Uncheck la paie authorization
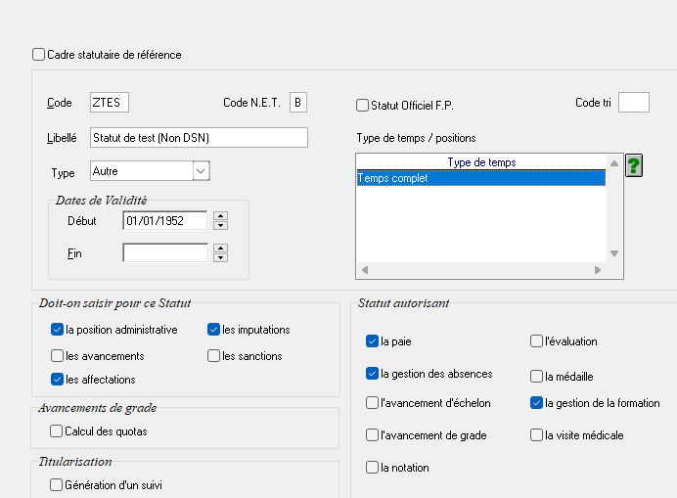The image size is (677, 498). [x=372, y=341]
